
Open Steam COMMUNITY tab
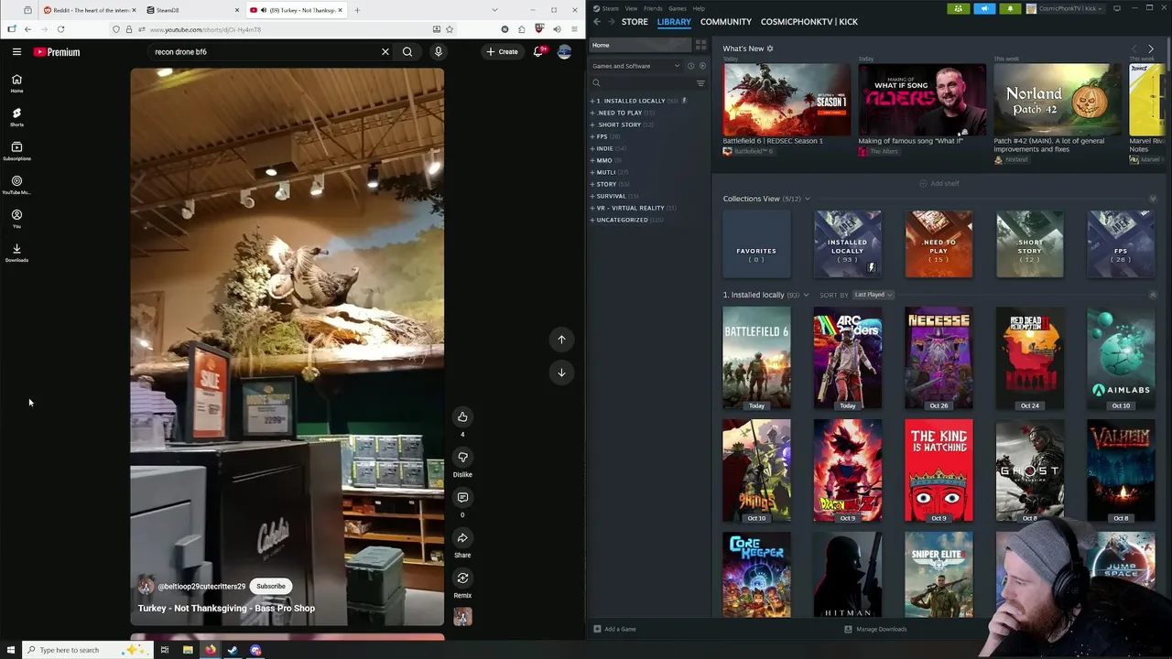726,22
